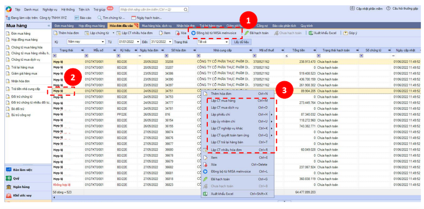Collapse the Mua hàng sidebar panel
This screenshot has width=424, height=209.
[48, 26]
